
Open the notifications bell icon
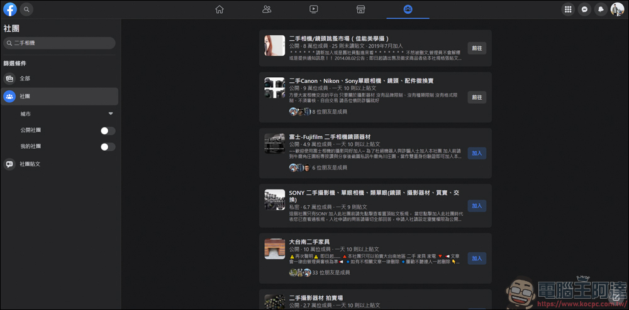click(x=601, y=9)
